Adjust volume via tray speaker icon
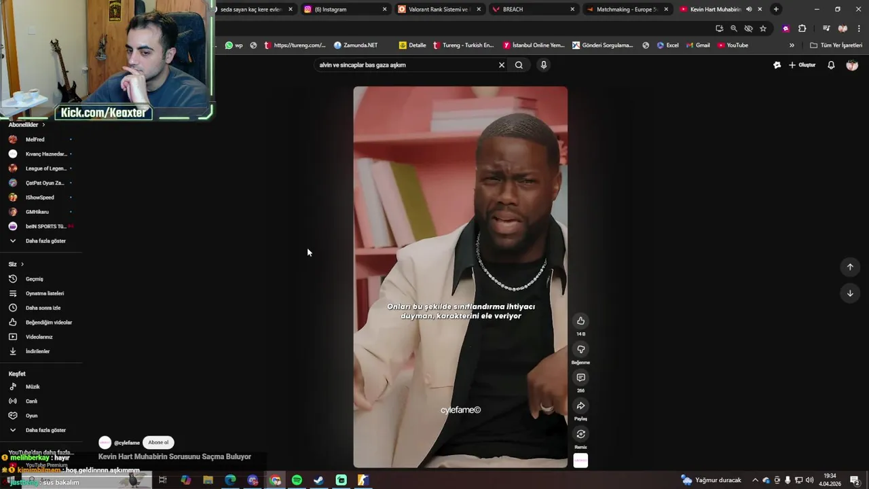Screen dimensions: 869x489 tap(809, 480)
